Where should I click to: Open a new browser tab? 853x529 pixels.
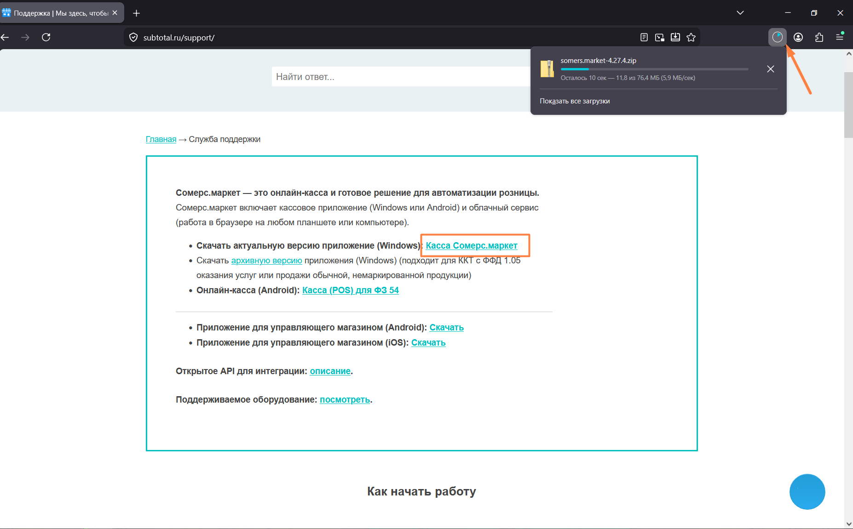coord(136,13)
